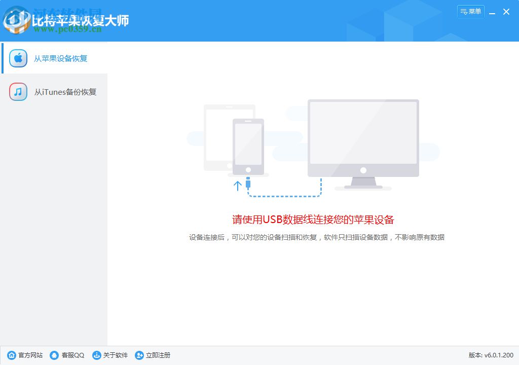
Task: Click 立即注册 to register the software
Action: [x=158, y=355]
